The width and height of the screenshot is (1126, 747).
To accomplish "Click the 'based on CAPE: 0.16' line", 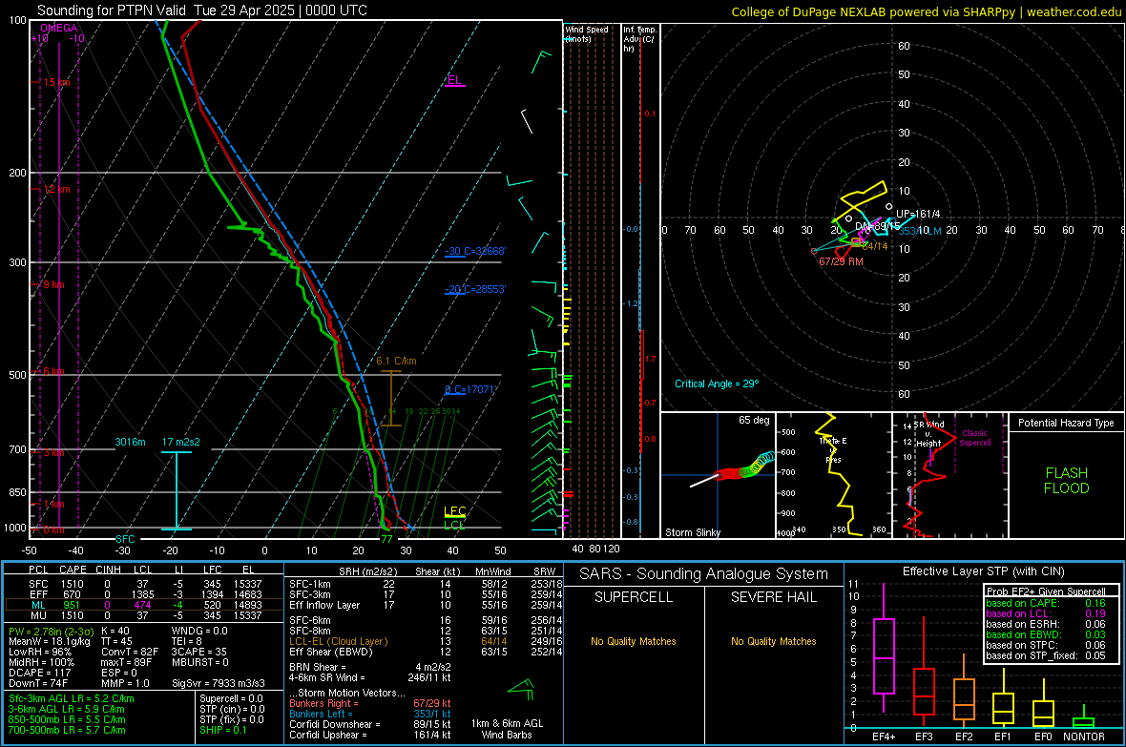I will [1046, 603].
